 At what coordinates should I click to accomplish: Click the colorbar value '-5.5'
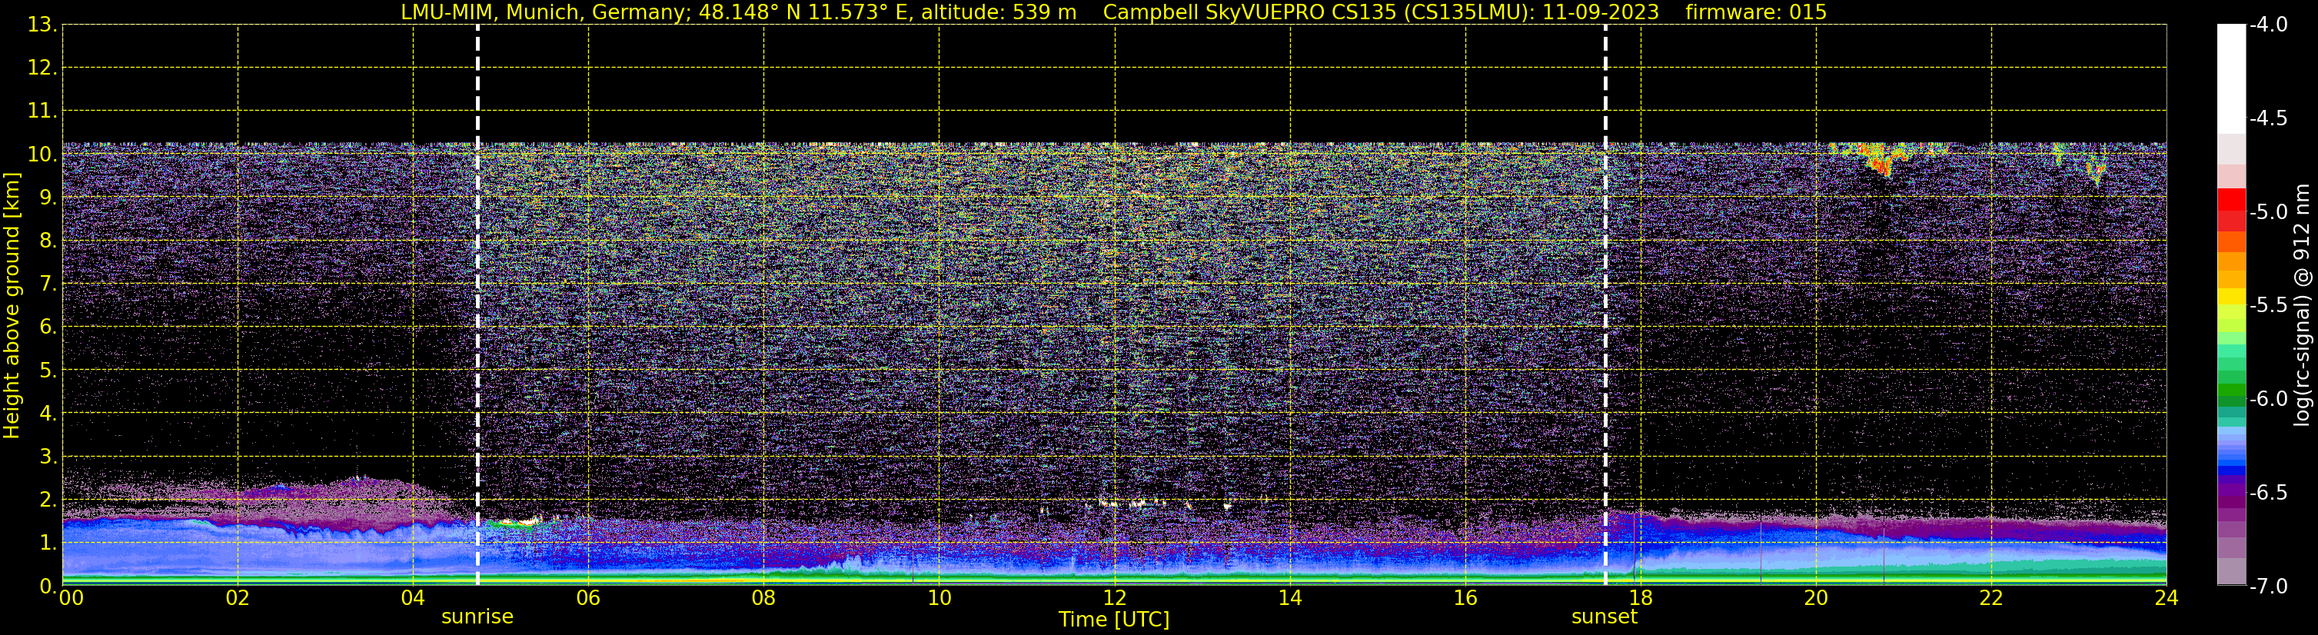[x=2269, y=306]
